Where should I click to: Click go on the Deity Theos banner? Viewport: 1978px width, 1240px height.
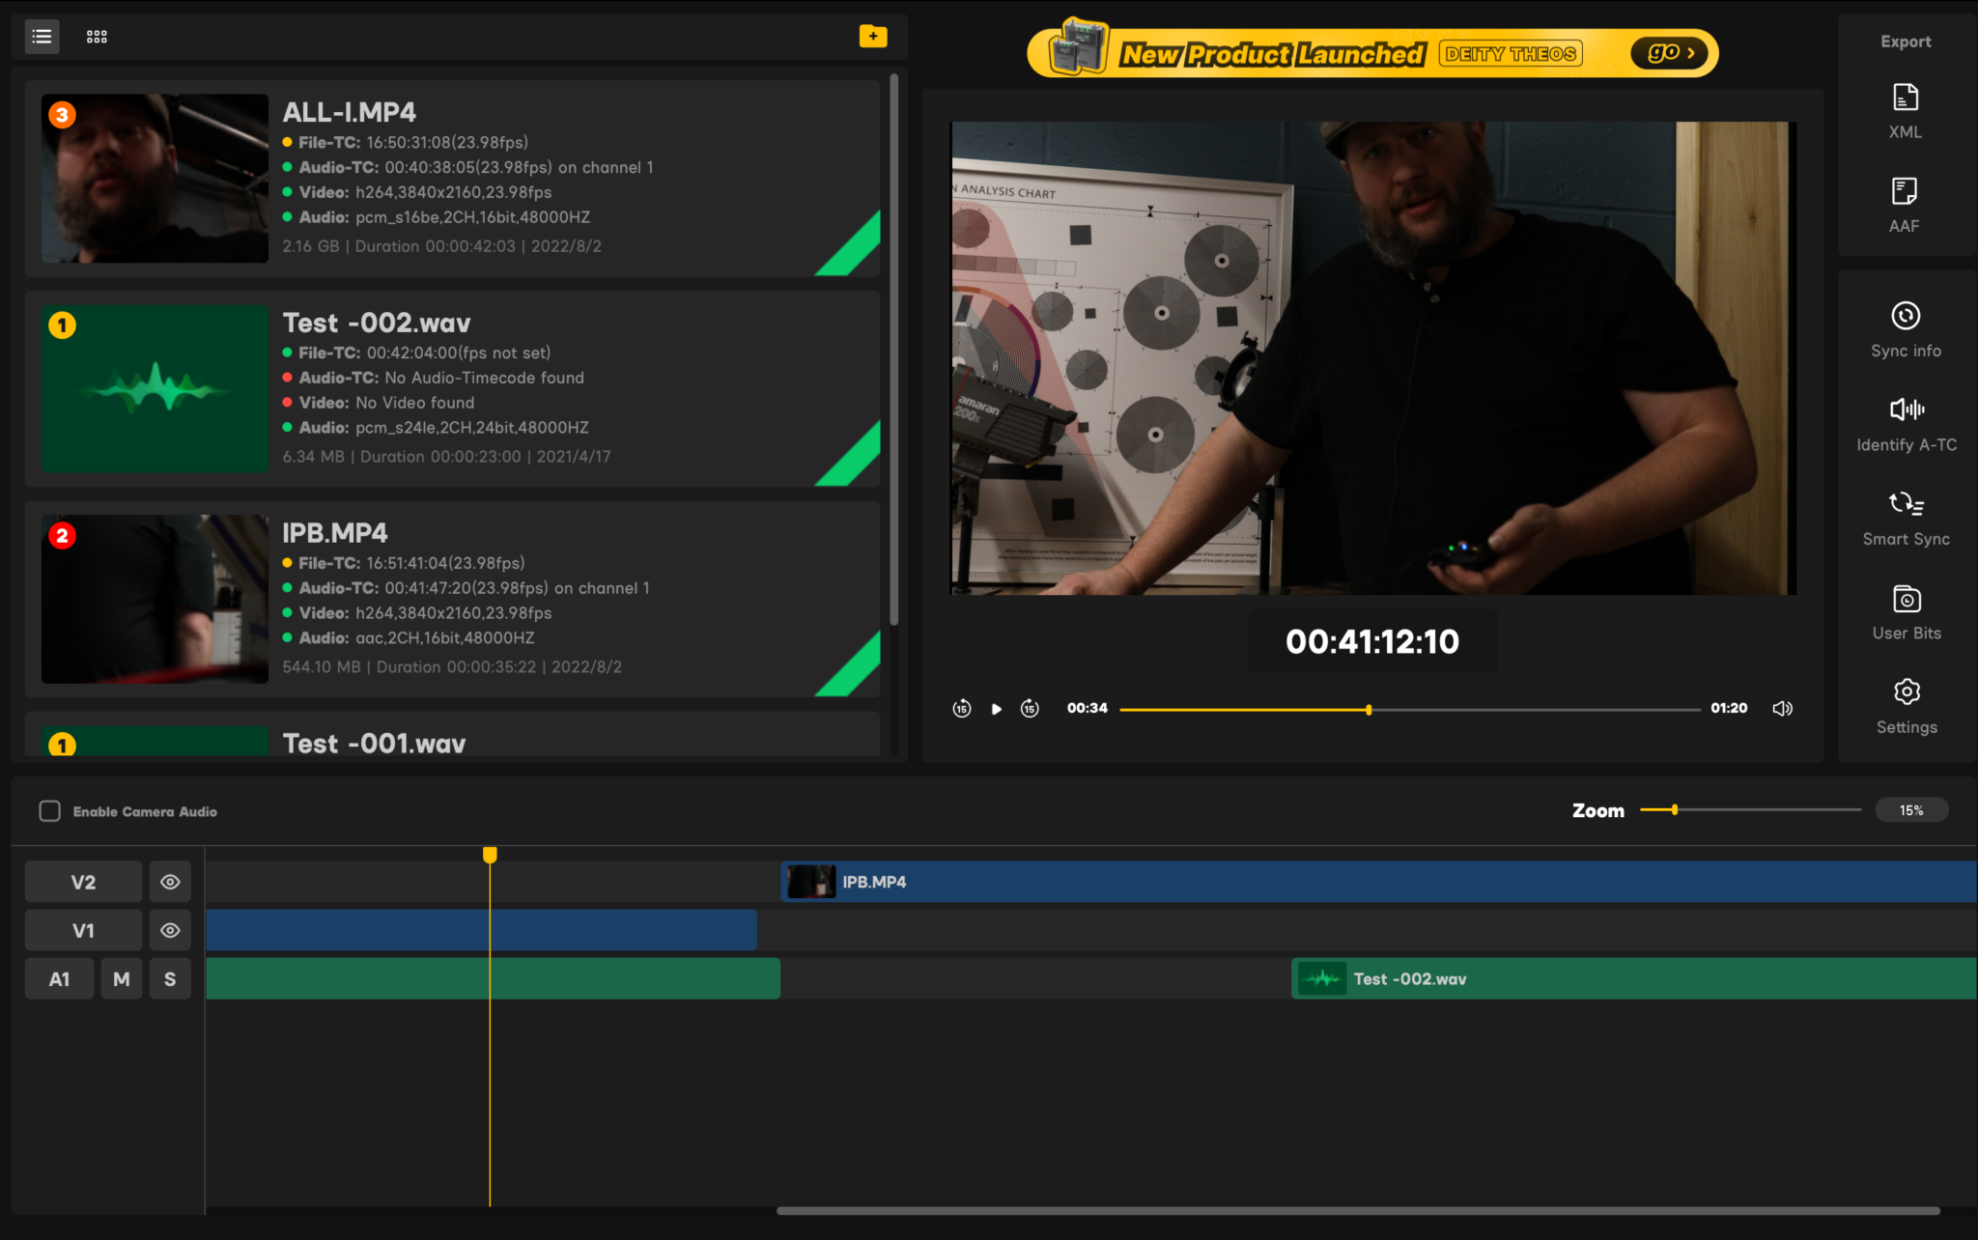[1668, 52]
